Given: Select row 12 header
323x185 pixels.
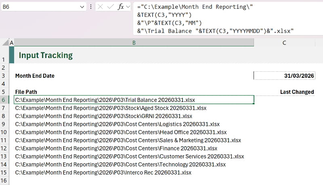Looking at the screenshot, I should 4,148.
